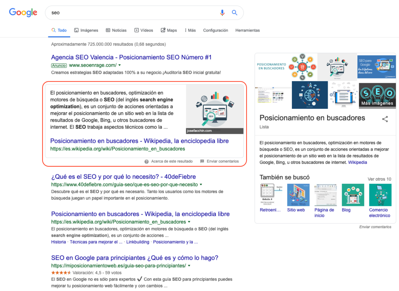
Task: Open second Wikipedia result below 40deFiebre
Action: coord(140,214)
